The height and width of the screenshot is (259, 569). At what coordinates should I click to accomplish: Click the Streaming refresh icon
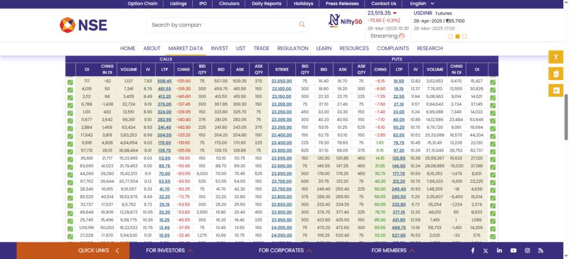click(x=401, y=36)
